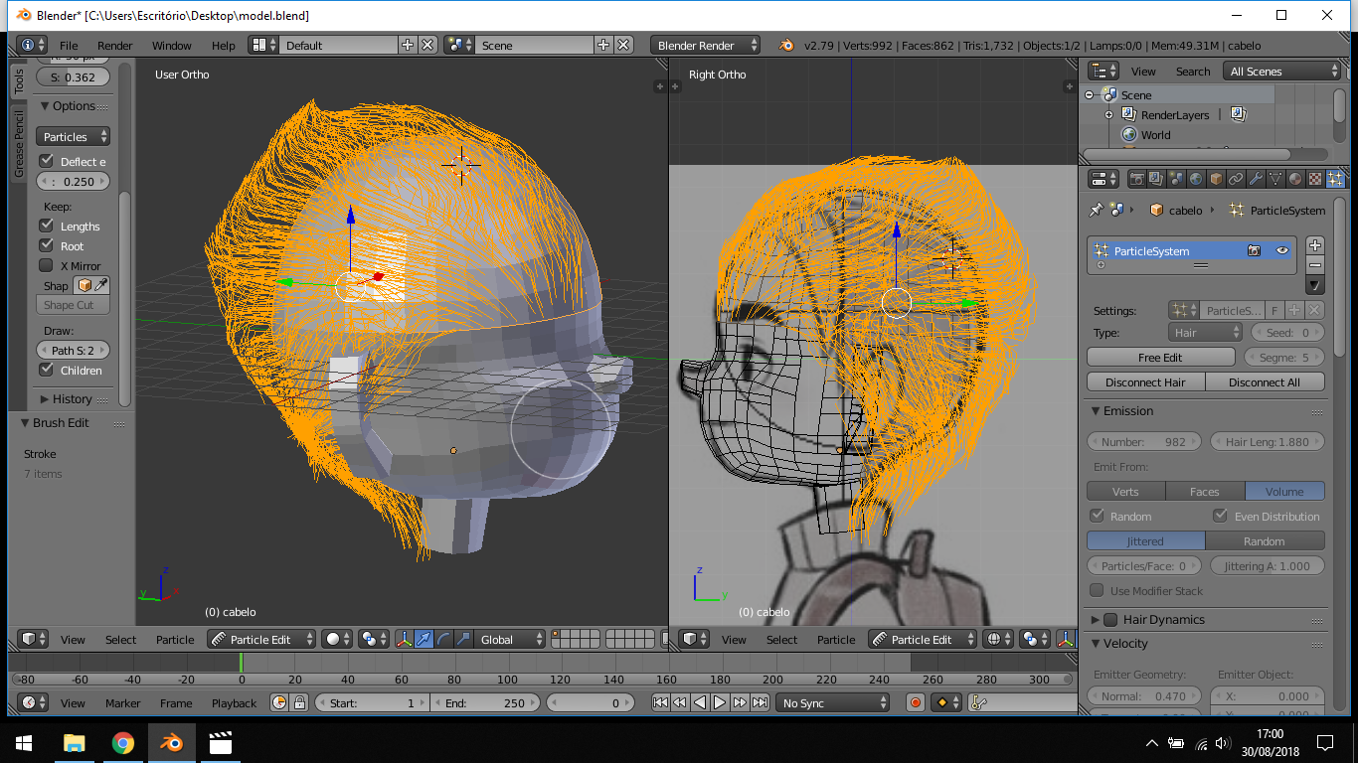Play the animation forward

[720, 702]
